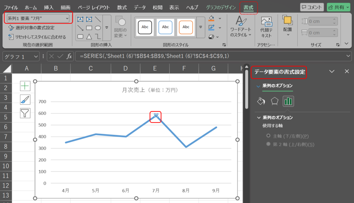The height and width of the screenshot is (203, 354).
Task: Open the File menu tab
Action: coord(11,8)
